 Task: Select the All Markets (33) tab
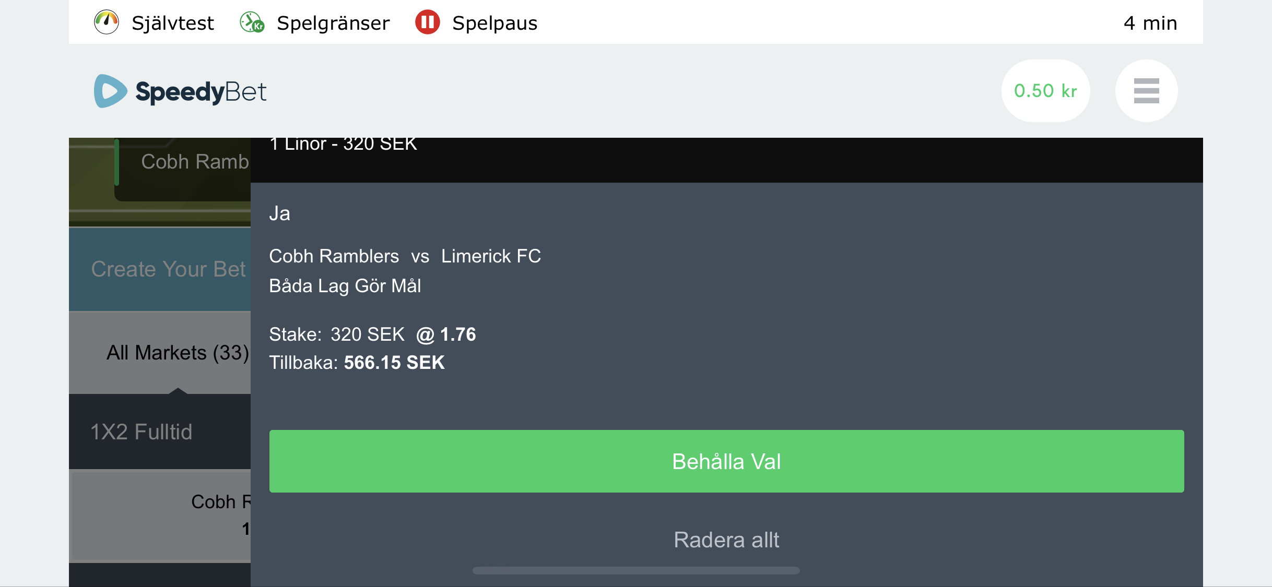[x=160, y=353]
